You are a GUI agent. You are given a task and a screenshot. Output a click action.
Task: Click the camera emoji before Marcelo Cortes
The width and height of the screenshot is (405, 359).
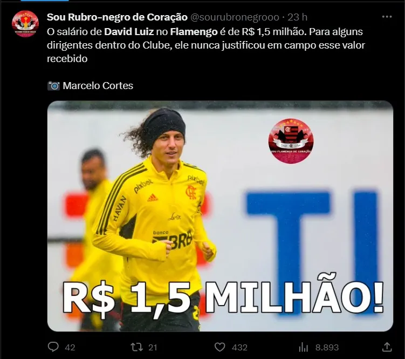coord(54,86)
